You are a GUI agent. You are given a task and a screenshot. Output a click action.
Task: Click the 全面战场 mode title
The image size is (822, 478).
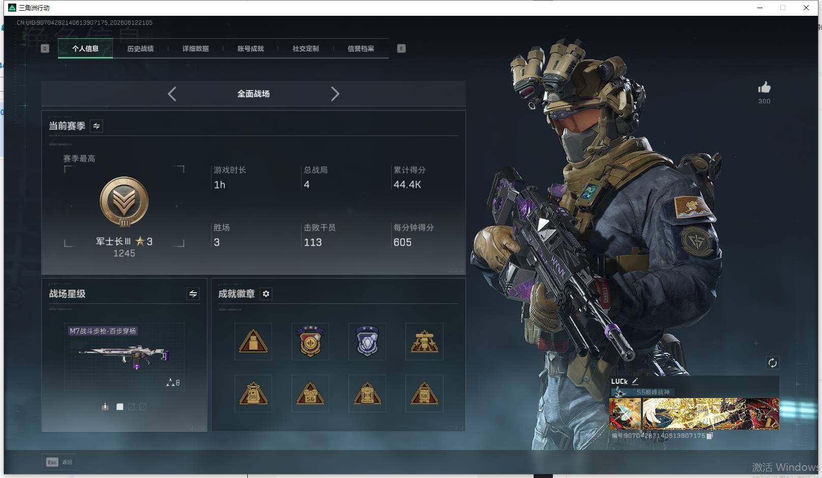click(253, 94)
